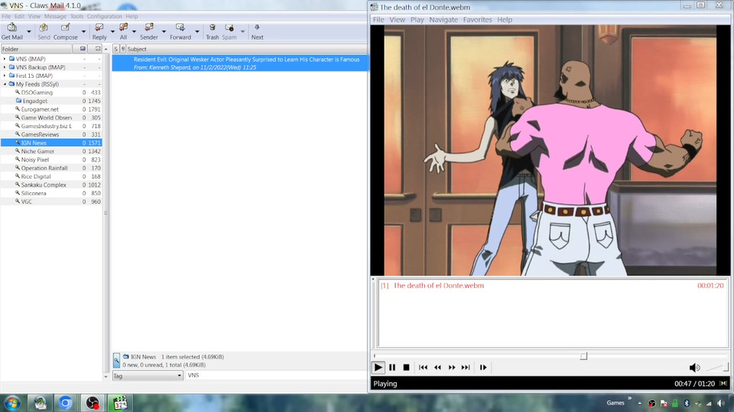Viewport: 734px width, 412px height.
Task: Select the Siliconera feed
Action: 33,193
